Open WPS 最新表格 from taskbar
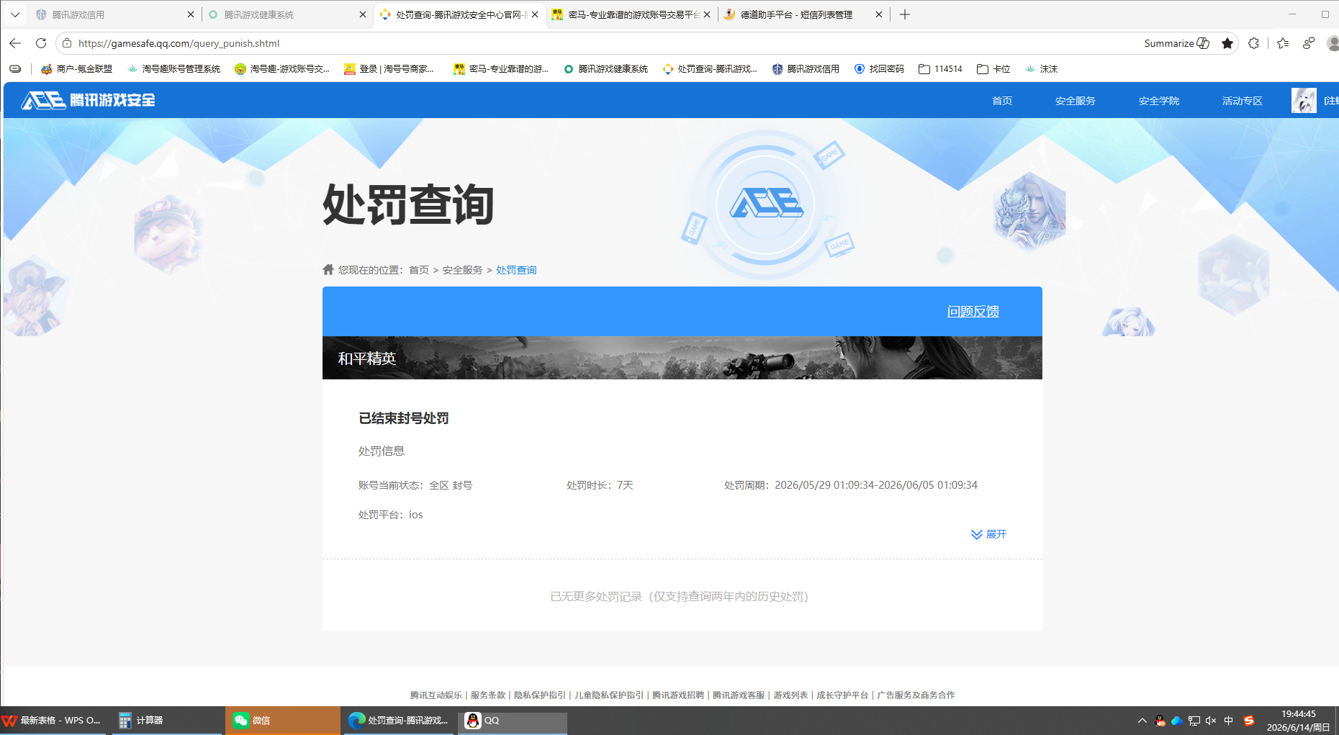This screenshot has width=1339, height=735. coord(53,721)
